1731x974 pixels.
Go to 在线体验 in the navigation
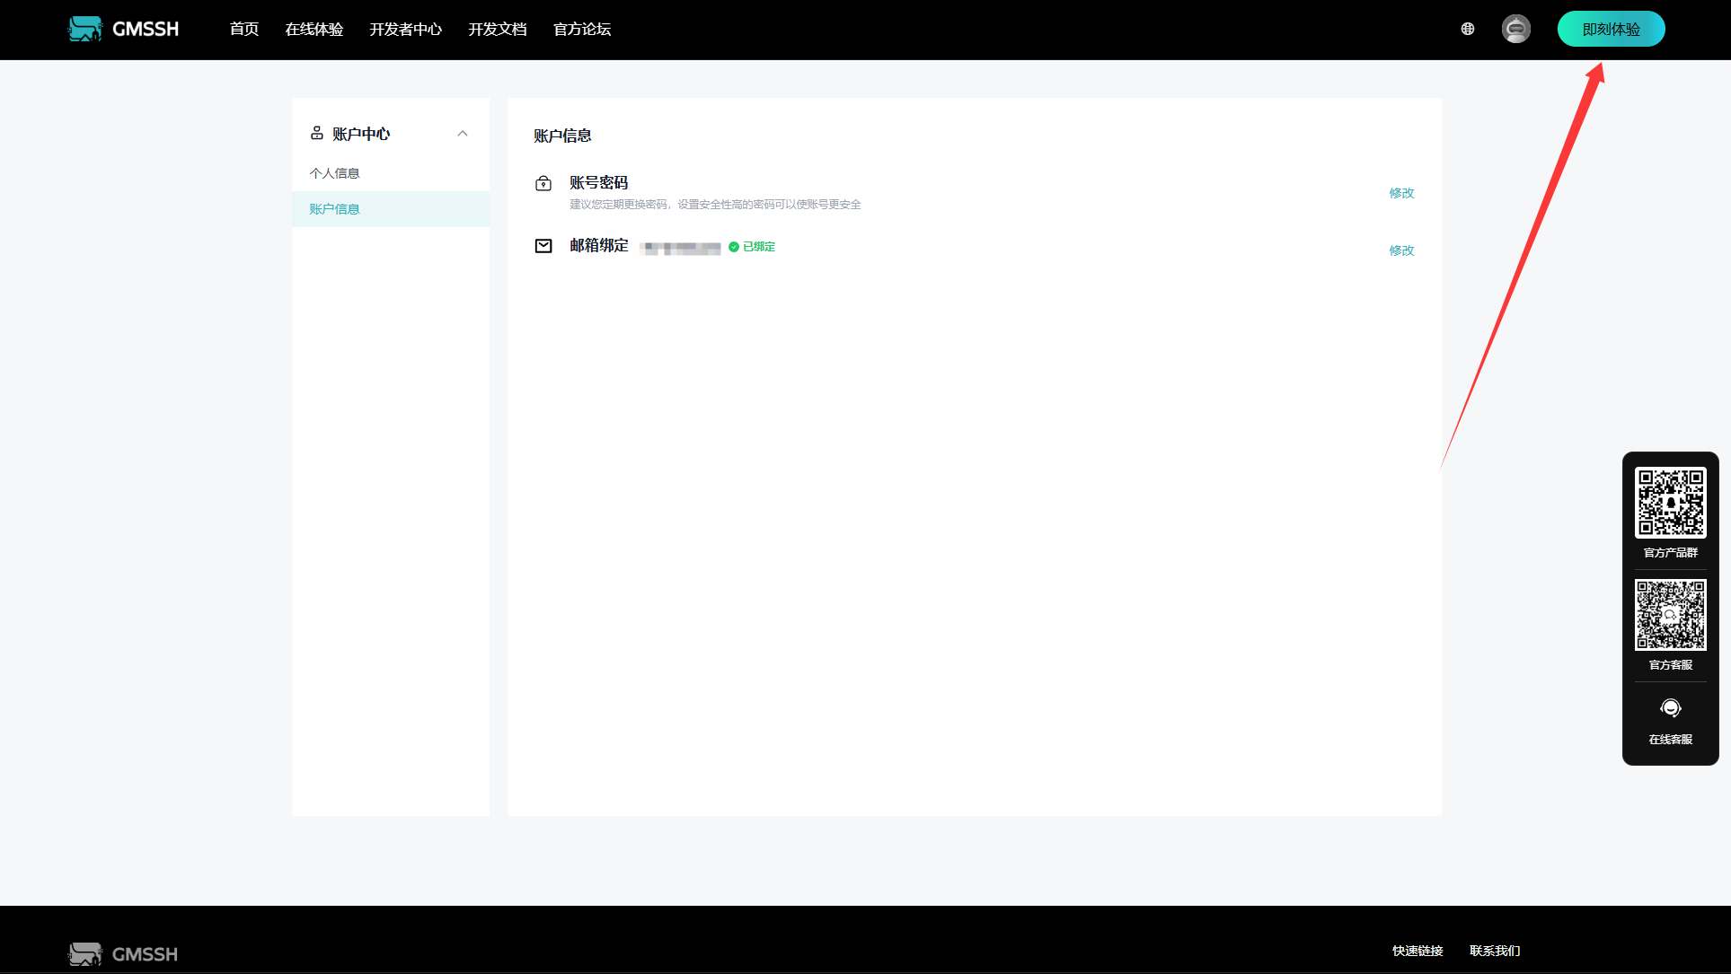click(314, 29)
